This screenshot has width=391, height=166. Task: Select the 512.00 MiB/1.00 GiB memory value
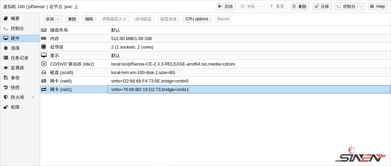click(x=132, y=38)
